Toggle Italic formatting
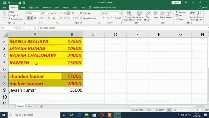This screenshot has width=209, height=118. point(32,18)
